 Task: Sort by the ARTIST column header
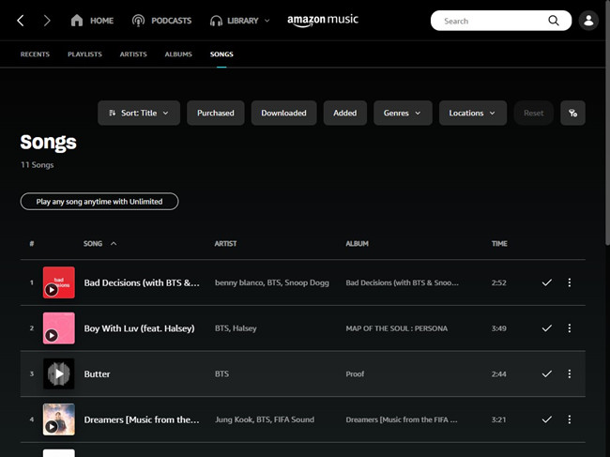tap(225, 244)
